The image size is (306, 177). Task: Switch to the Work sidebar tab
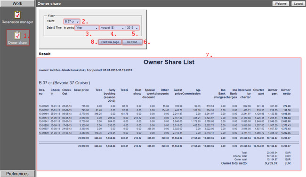pos(17,3)
